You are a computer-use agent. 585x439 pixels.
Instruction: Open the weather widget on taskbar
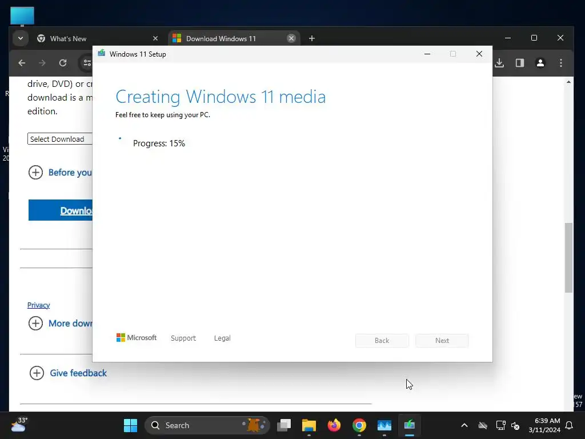click(x=19, y=425)
